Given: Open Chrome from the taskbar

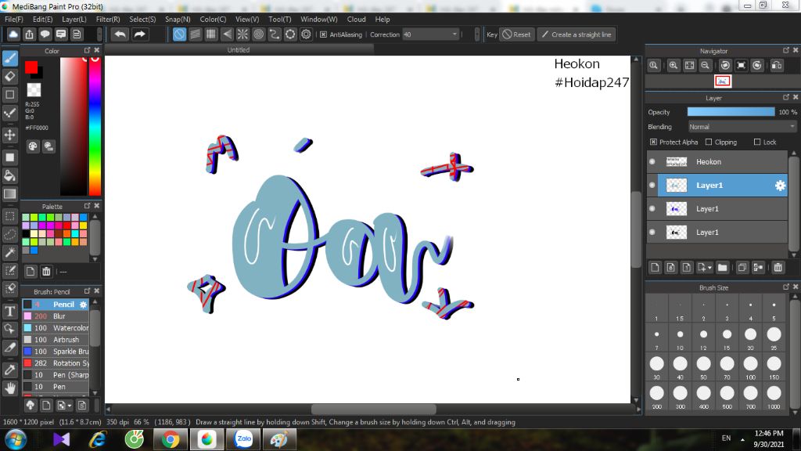Looking at the screenshot, I should click(171, 439).
